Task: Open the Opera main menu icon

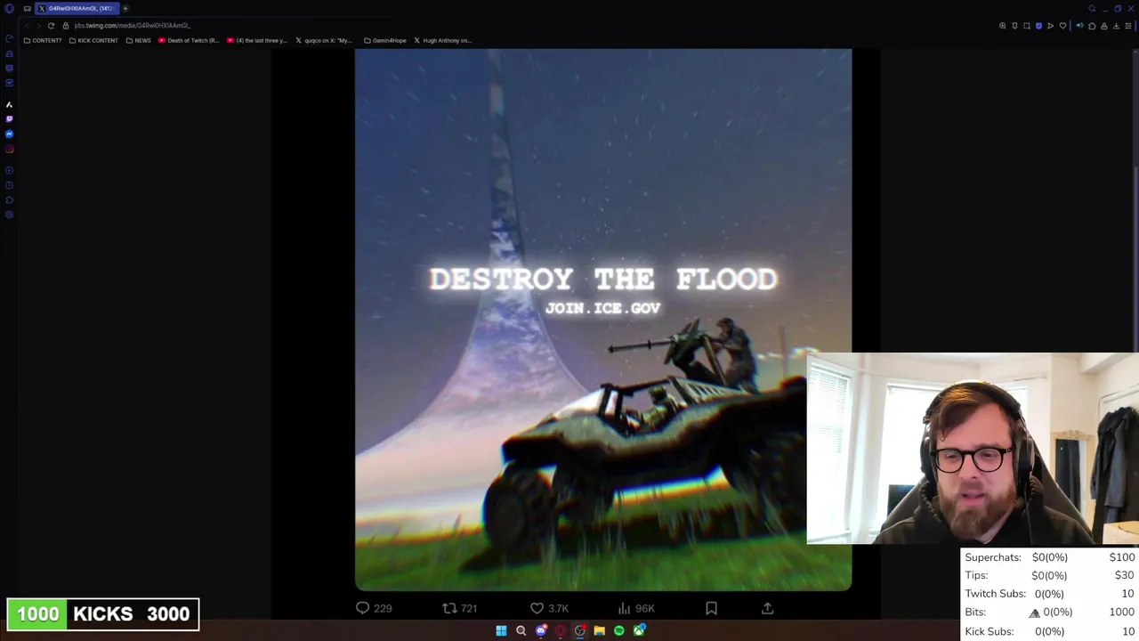Action: [9, 8]
